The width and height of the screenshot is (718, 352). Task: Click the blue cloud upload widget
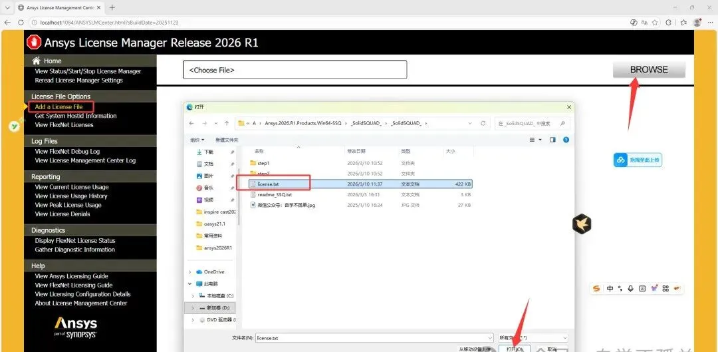coord(638,160)
